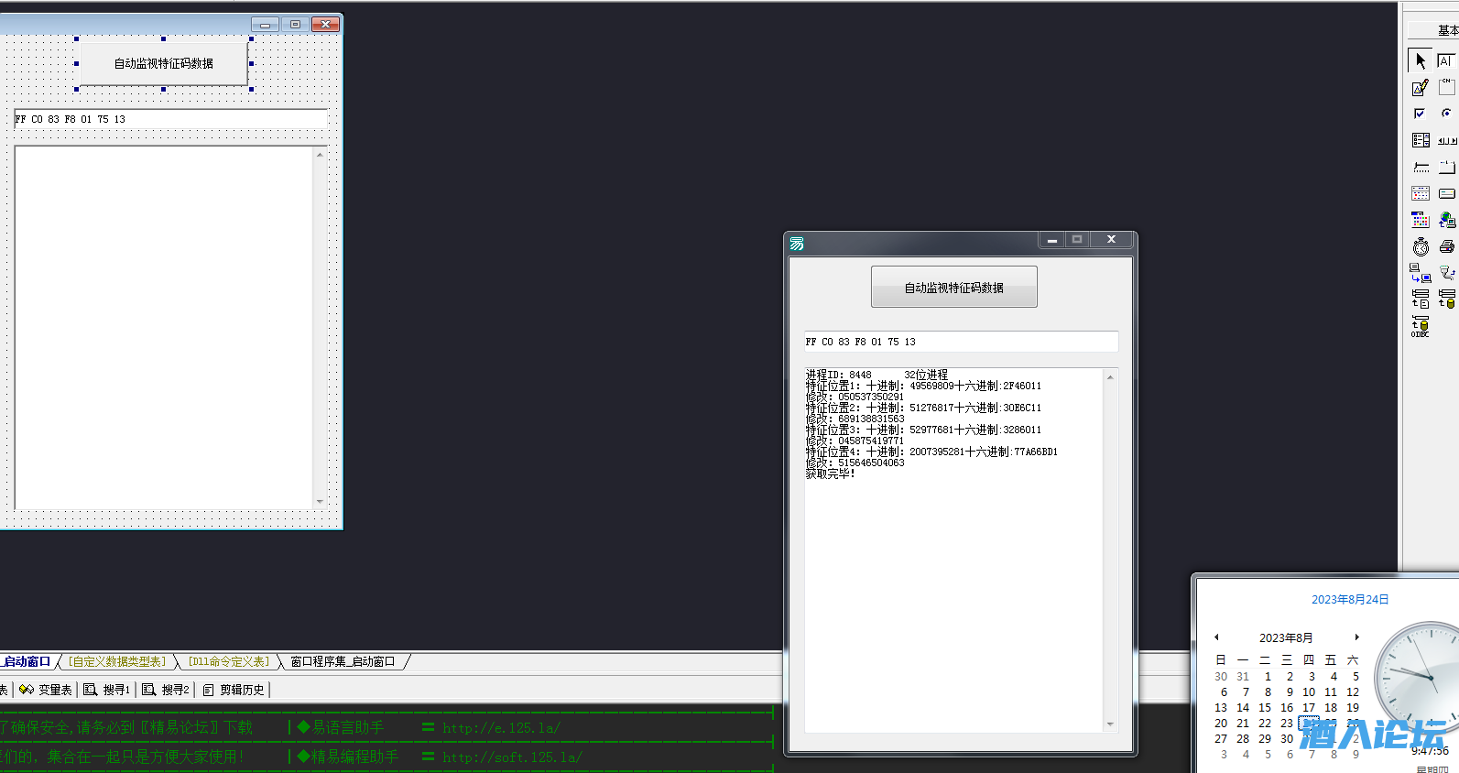This screenshot has height=773, width=1459.
Task: Pick the edit box pencil component icon
Action: [x=1420, y=88]
